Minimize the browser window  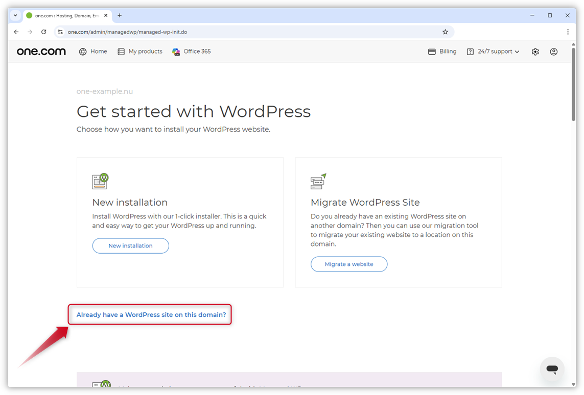(x=532, y=16)
